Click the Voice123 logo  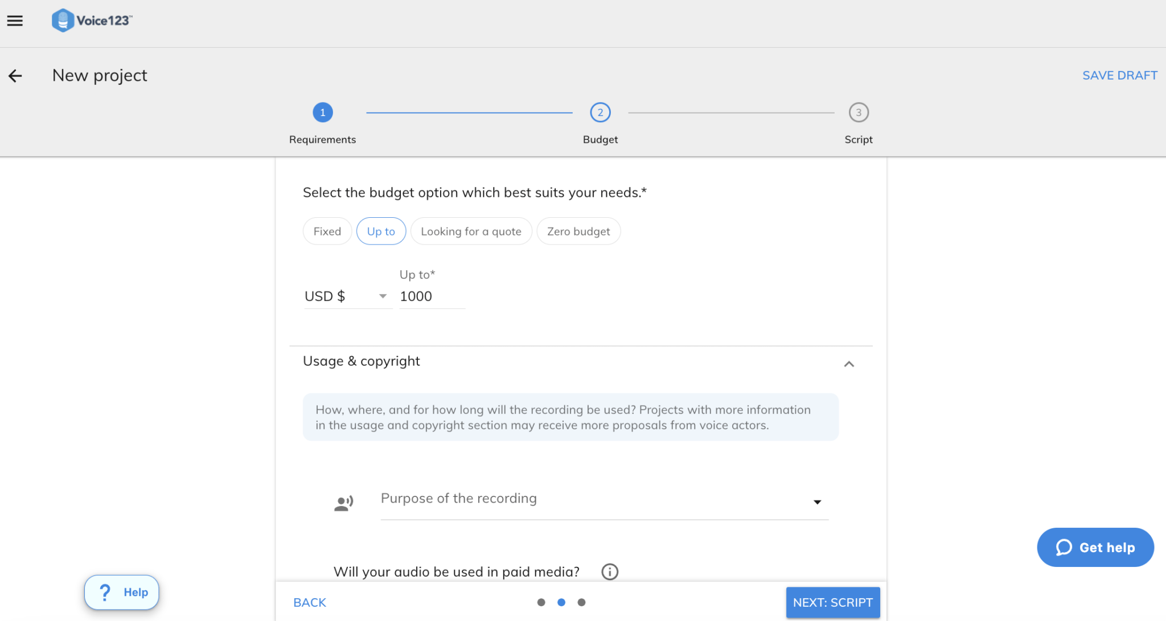pyautogui.click(x=92, y=20)
